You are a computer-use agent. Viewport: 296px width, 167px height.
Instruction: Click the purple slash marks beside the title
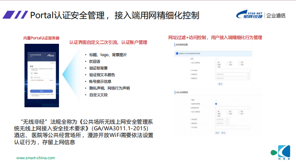pyautogui.click(x=14, y=15)
